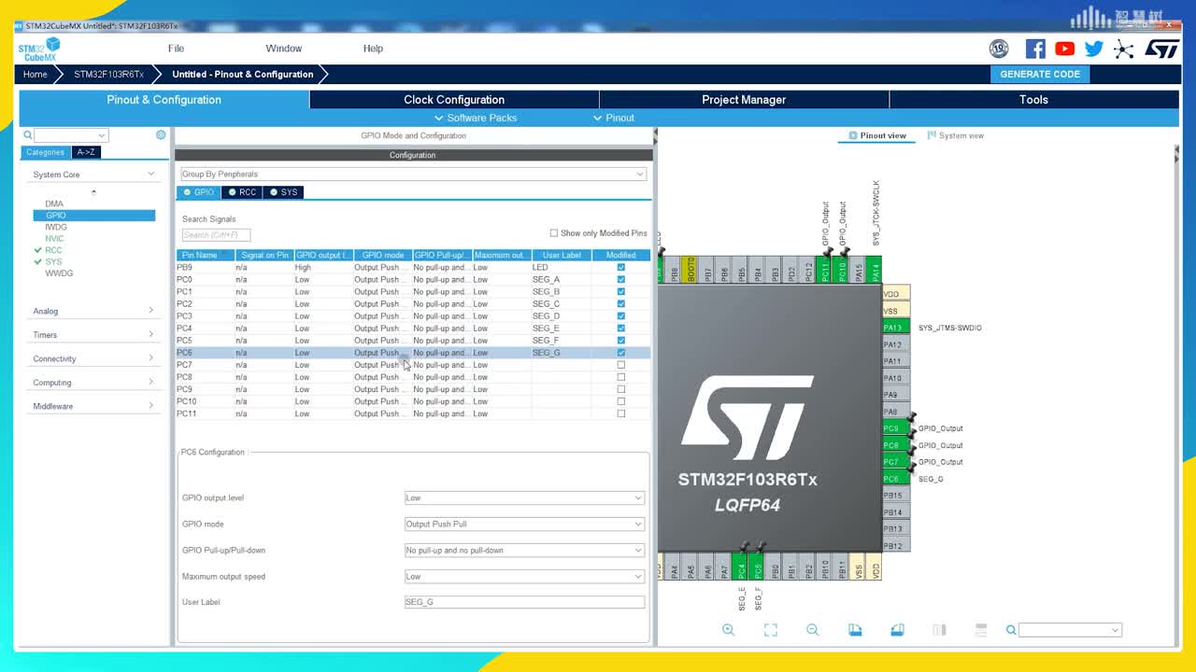Click the pin search combo box
1196x672 pixels.
tap(1070, 630)
